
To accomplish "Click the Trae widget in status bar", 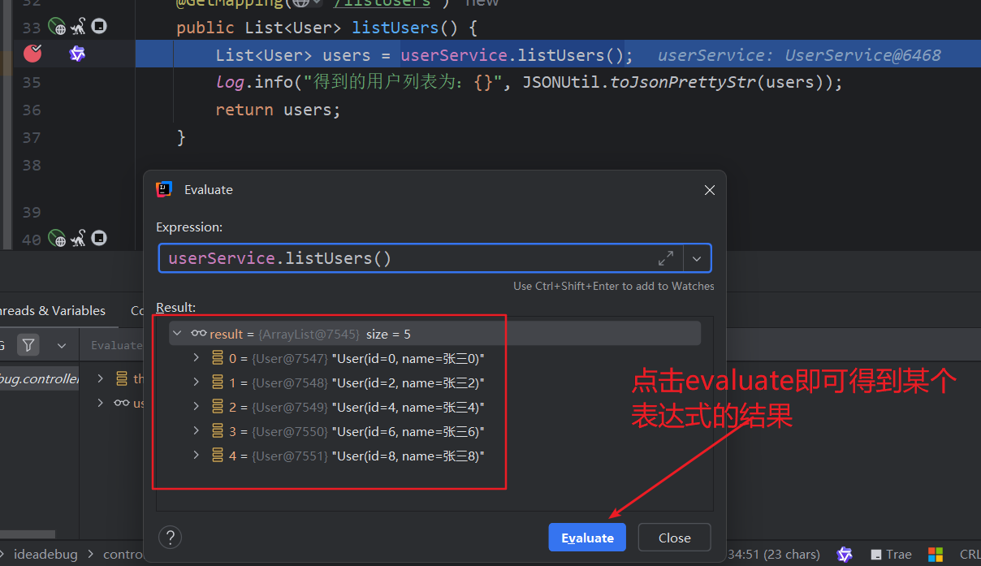I will (x=891, y=555).
